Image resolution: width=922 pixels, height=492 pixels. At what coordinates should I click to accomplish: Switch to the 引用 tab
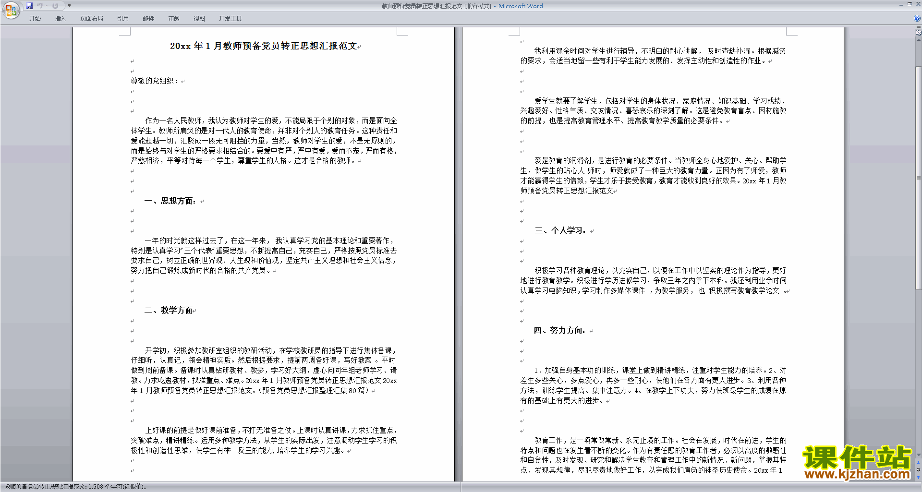[122, 19]
